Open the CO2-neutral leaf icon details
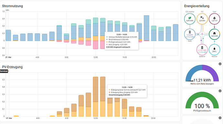223x124 pixels. pyautogui.click(x=190, y=19)
